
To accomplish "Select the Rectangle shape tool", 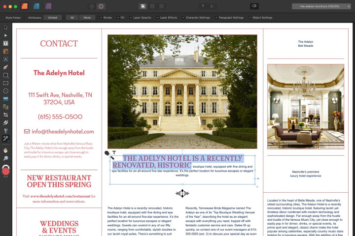I will point(5,75).
